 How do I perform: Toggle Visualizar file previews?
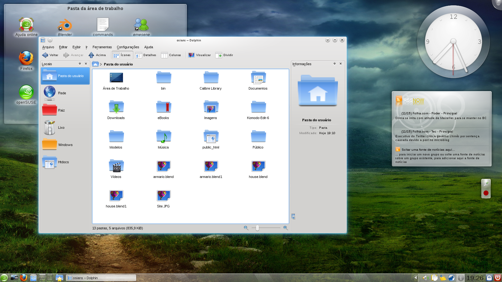pos(200,55)
